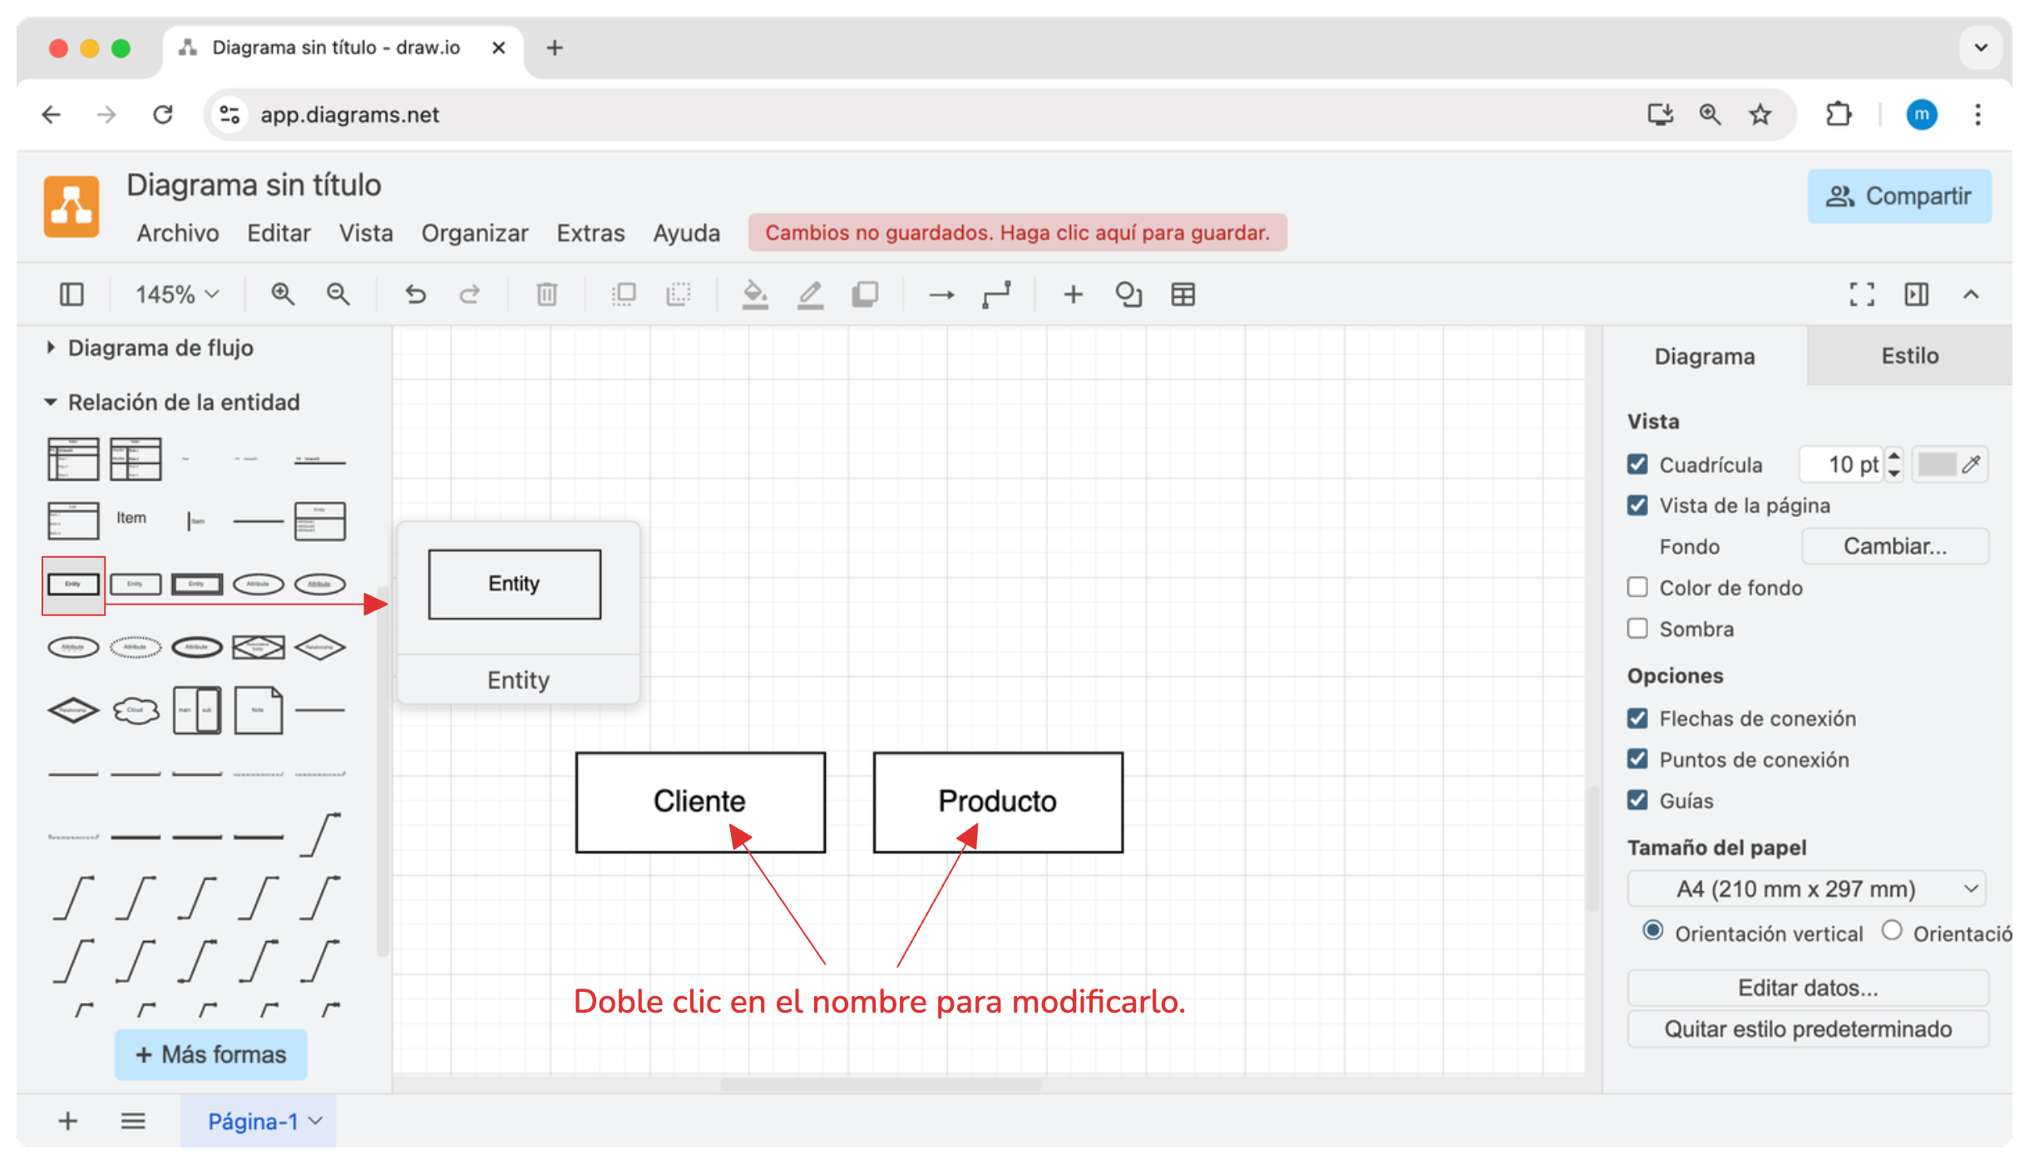Click the undo arrow in toolbar
The height and width of the screenshot is (1164, 2029).
click(x=415, y=294)
